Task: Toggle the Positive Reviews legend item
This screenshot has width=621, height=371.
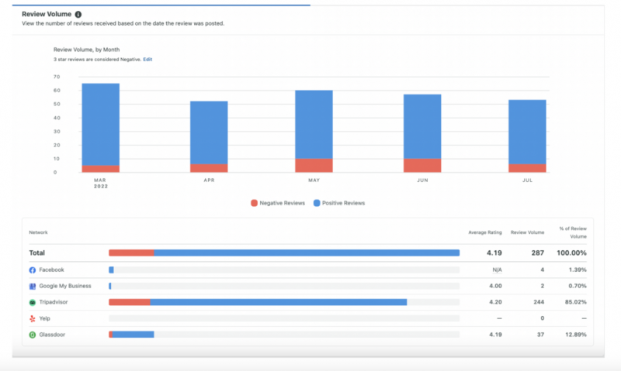Action: [339, 203]
